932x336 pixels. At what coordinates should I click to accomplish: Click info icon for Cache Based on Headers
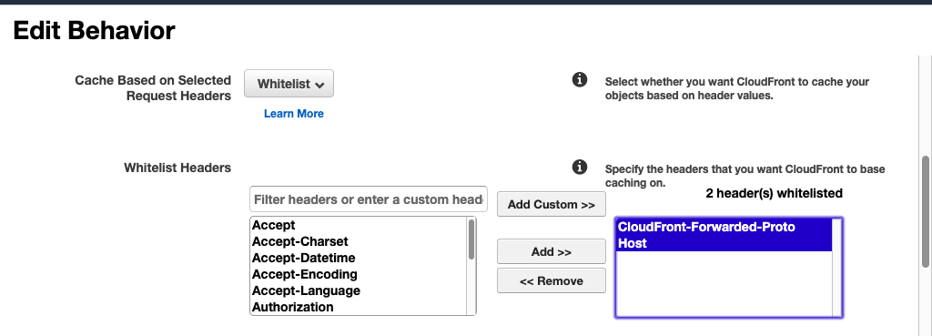pyautogui.click(x=580, y=80)
